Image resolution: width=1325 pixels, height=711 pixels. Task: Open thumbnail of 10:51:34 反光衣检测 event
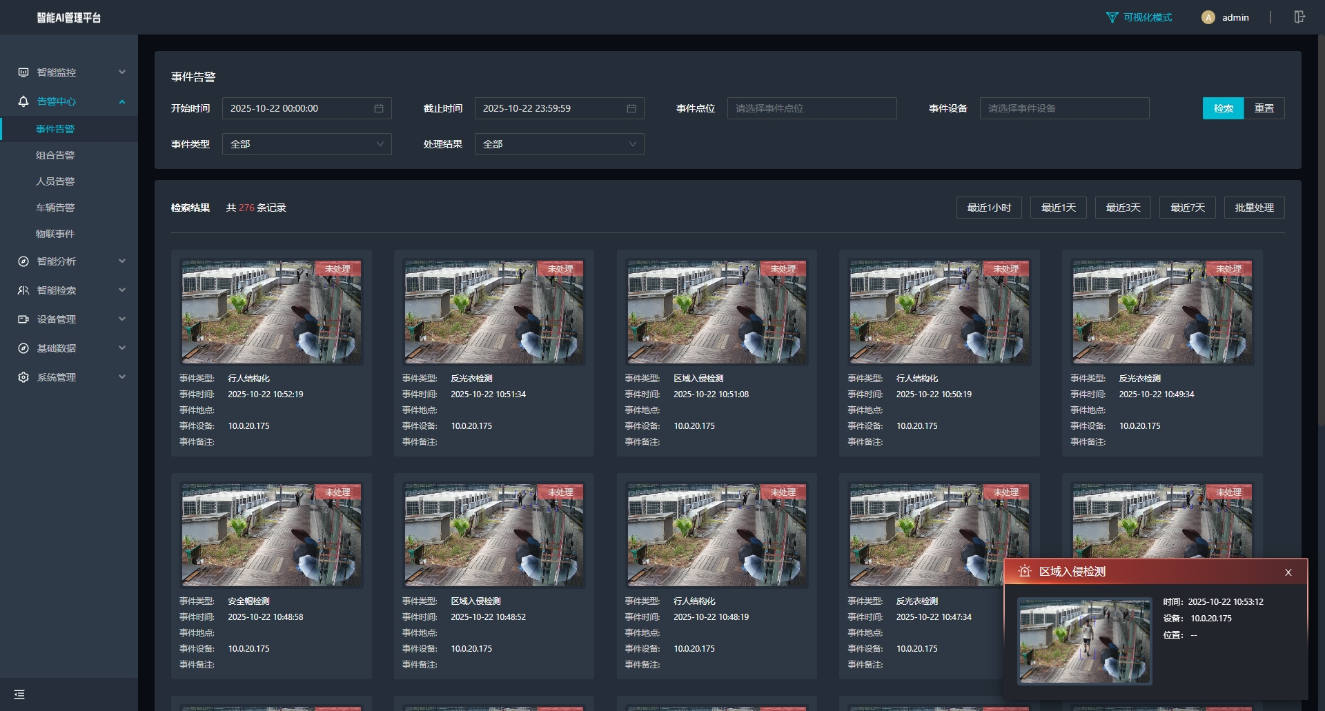(494, 312)
